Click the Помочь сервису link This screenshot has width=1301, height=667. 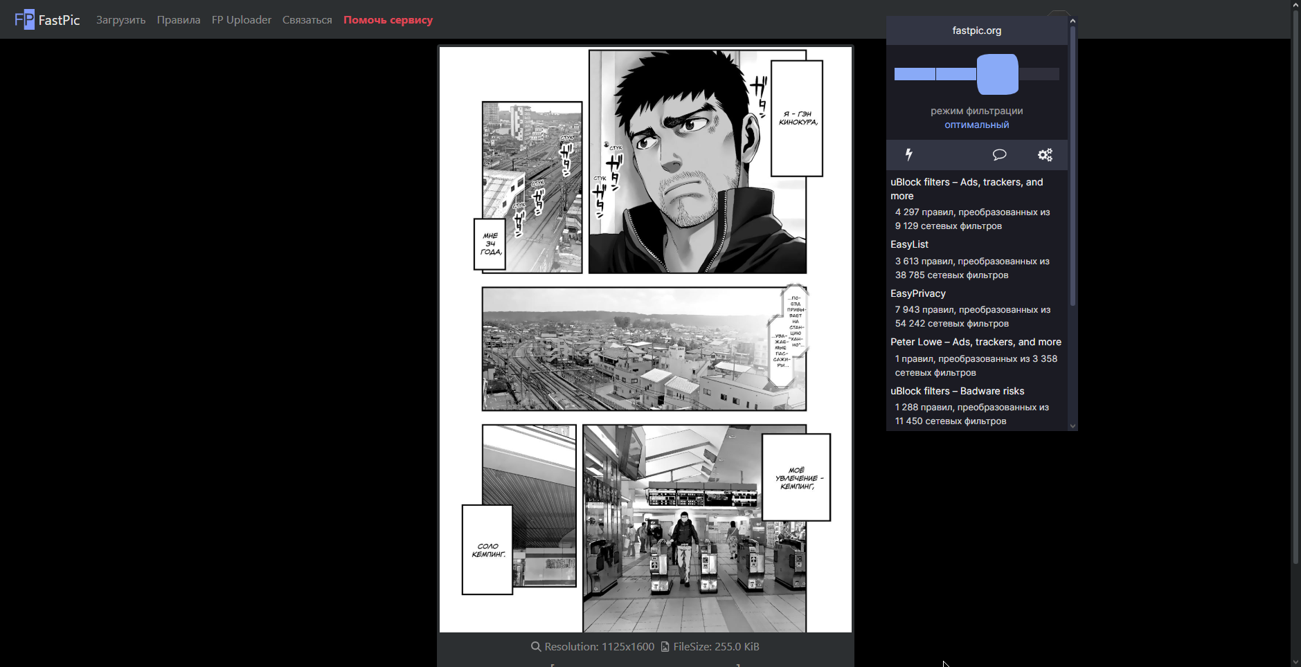click(x=388, y=20)
